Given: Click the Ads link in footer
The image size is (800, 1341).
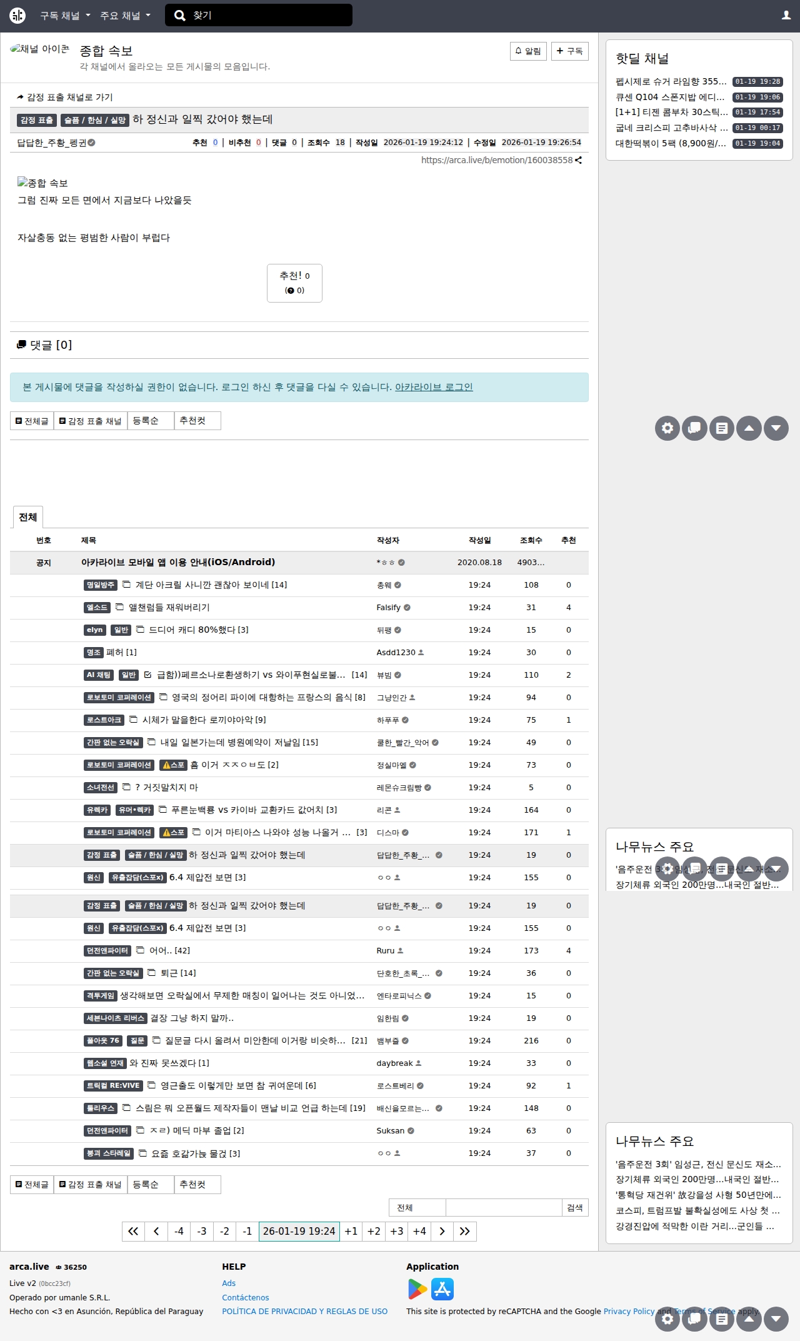Looking at the screenshot, I should 229,1283.
